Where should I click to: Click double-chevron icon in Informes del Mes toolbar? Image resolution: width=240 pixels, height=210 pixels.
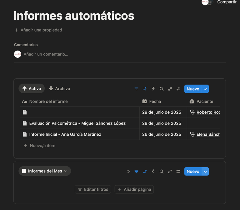(x=128, y=171)
